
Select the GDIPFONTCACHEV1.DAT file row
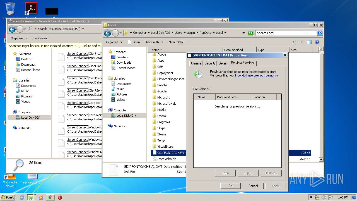click(231, 153)
